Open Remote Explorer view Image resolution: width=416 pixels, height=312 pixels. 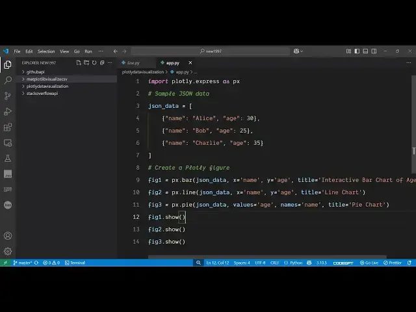[8, 143]
